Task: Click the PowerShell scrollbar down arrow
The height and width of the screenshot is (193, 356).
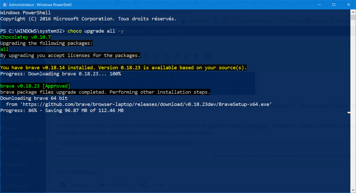Action: [353, 190]
